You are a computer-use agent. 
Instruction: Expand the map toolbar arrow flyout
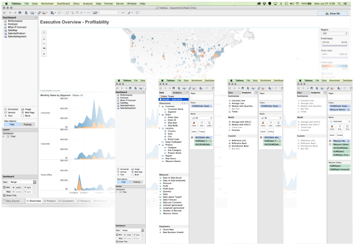(44, 54)
